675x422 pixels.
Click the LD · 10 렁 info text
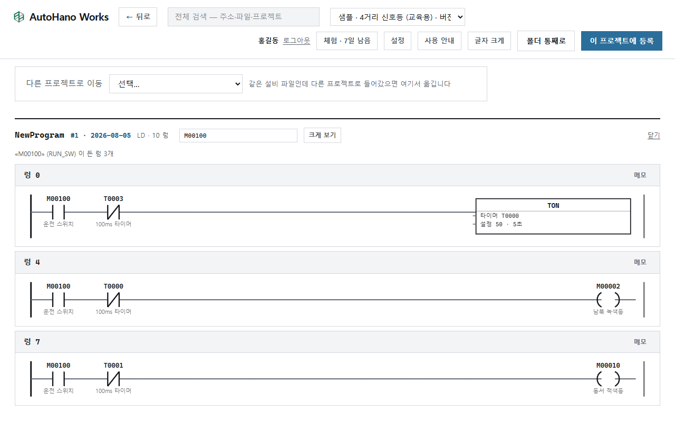pos(152,136)
